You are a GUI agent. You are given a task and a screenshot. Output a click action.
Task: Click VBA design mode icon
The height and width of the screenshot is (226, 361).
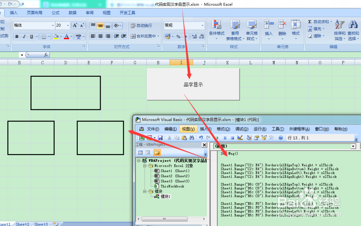(x=240, y=138)
